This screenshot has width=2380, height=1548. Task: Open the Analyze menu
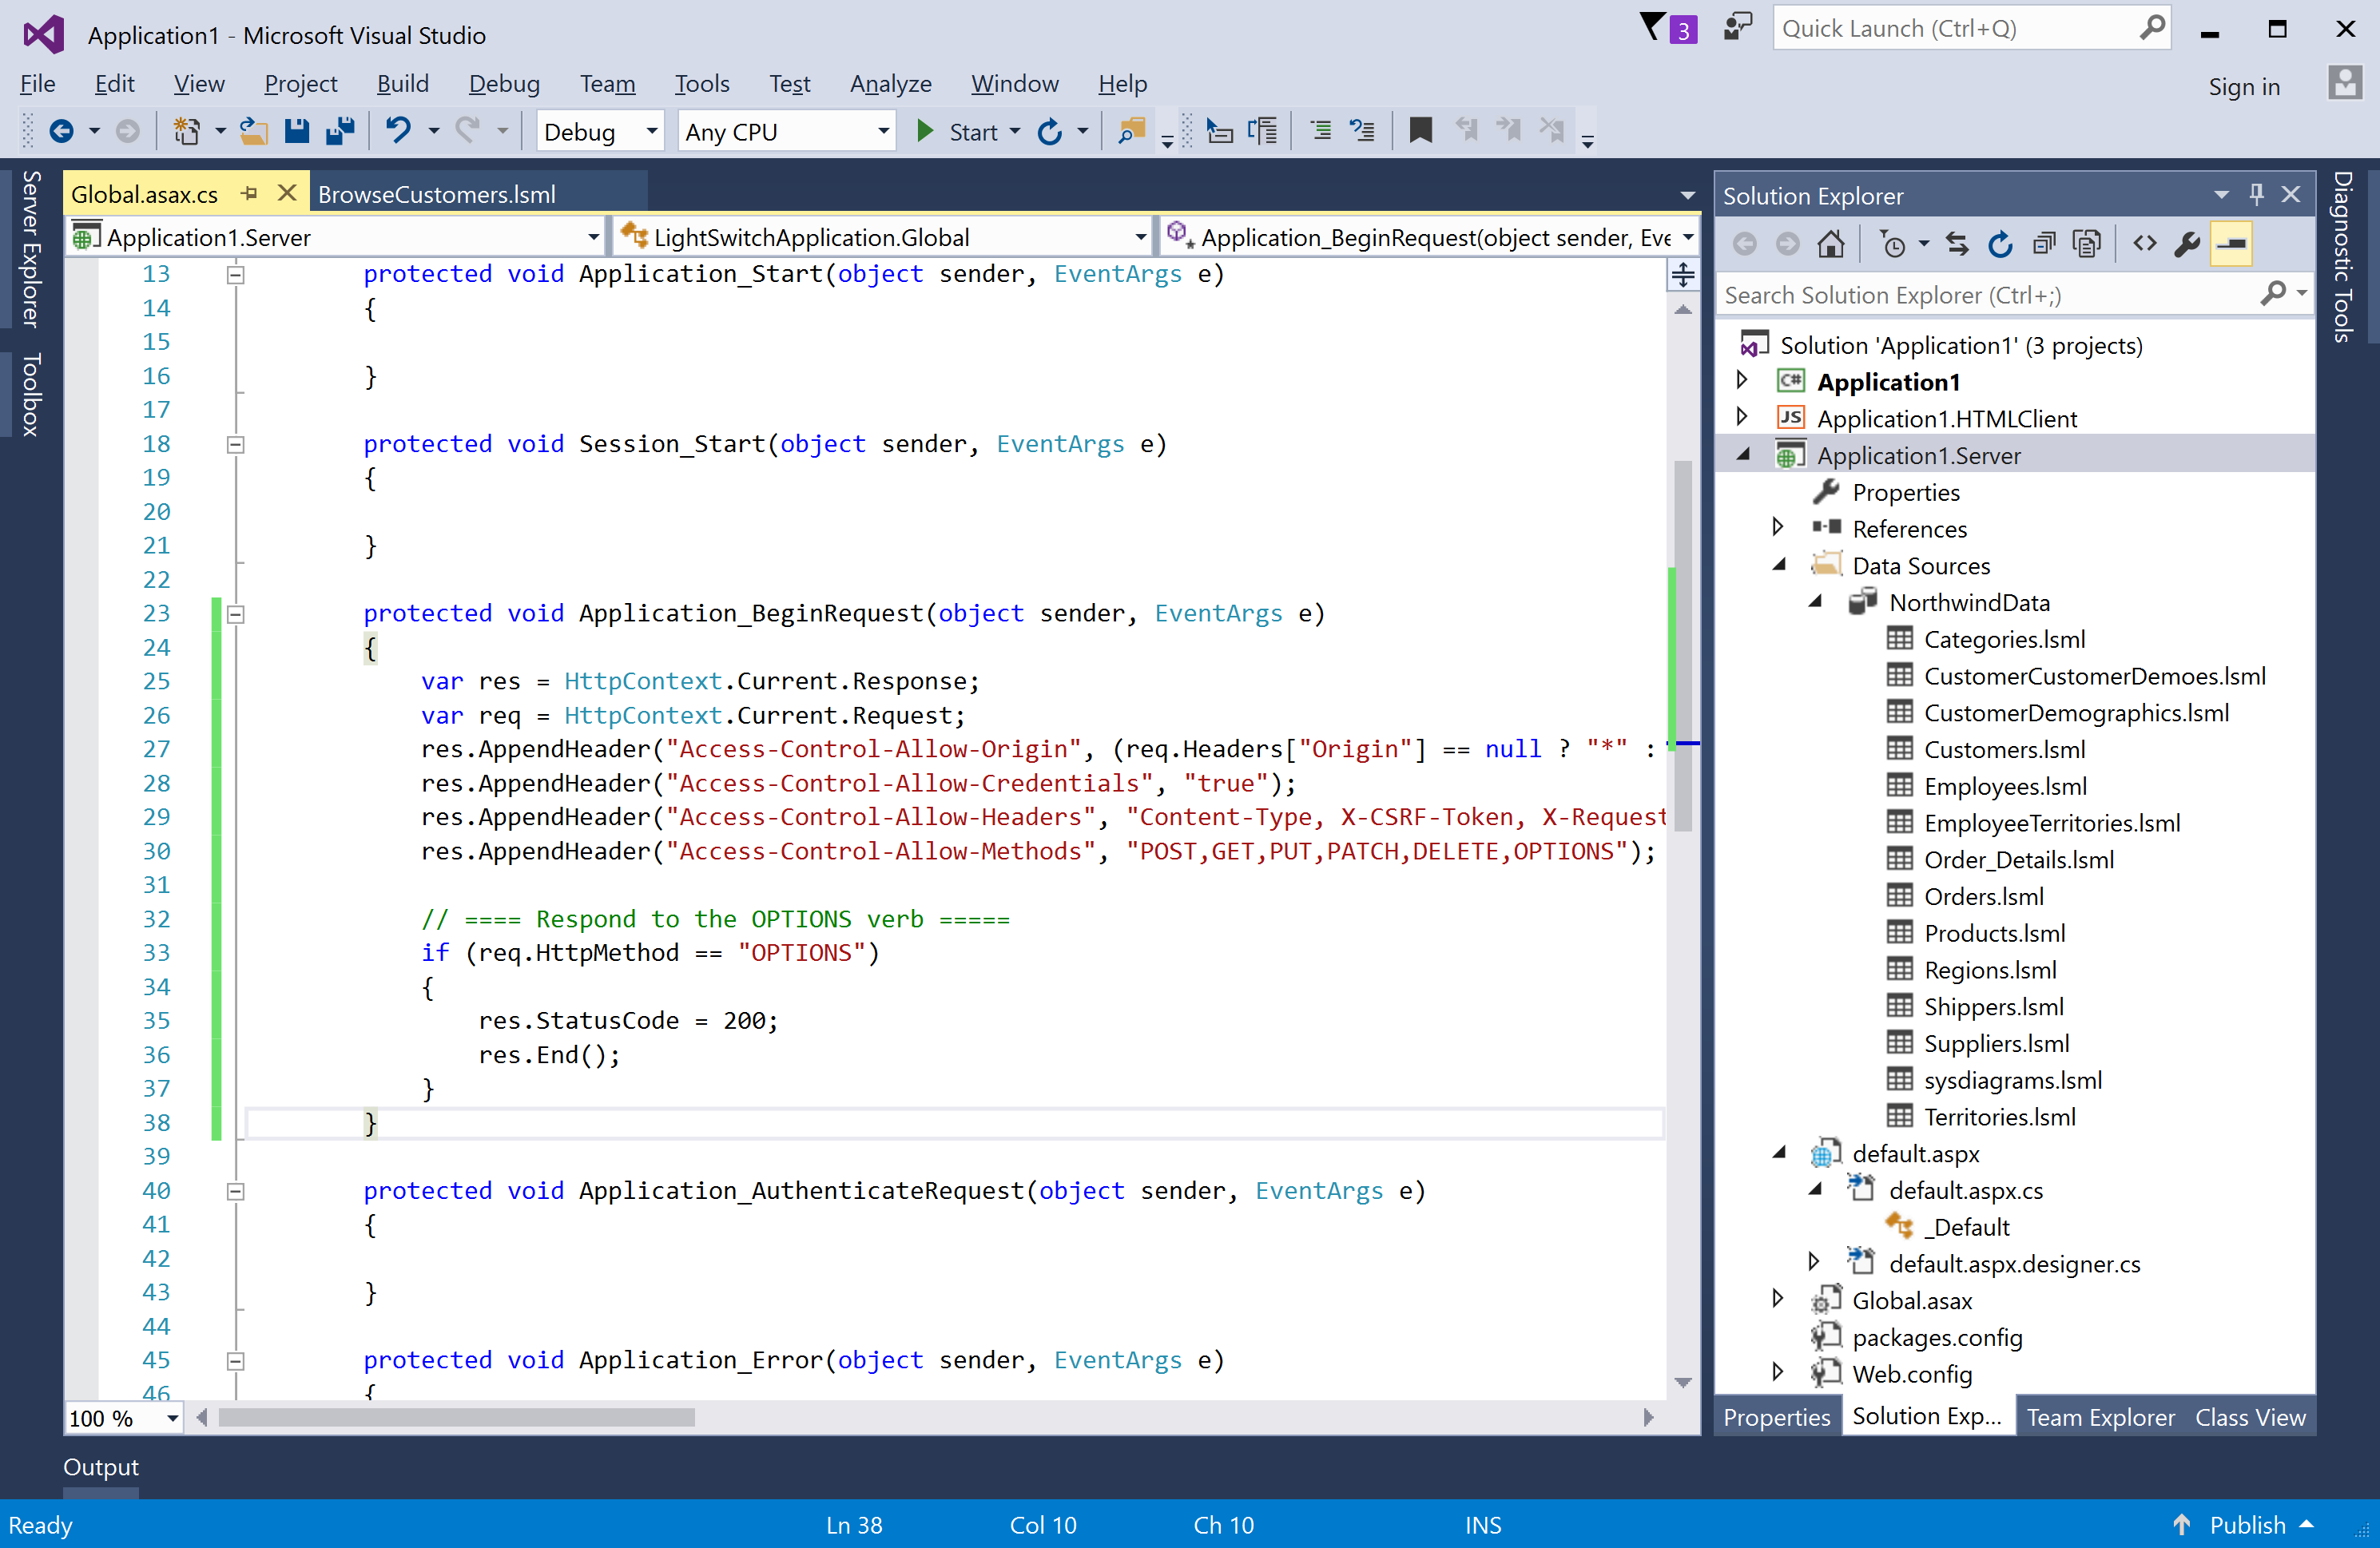coord(890,84)
